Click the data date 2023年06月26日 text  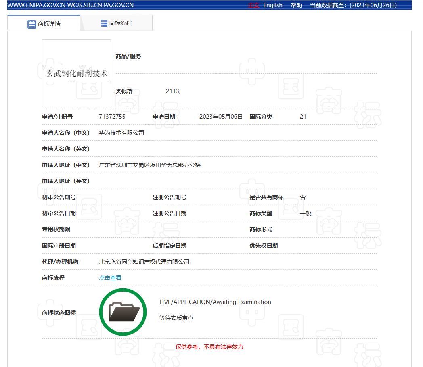(x=373, y=5)
